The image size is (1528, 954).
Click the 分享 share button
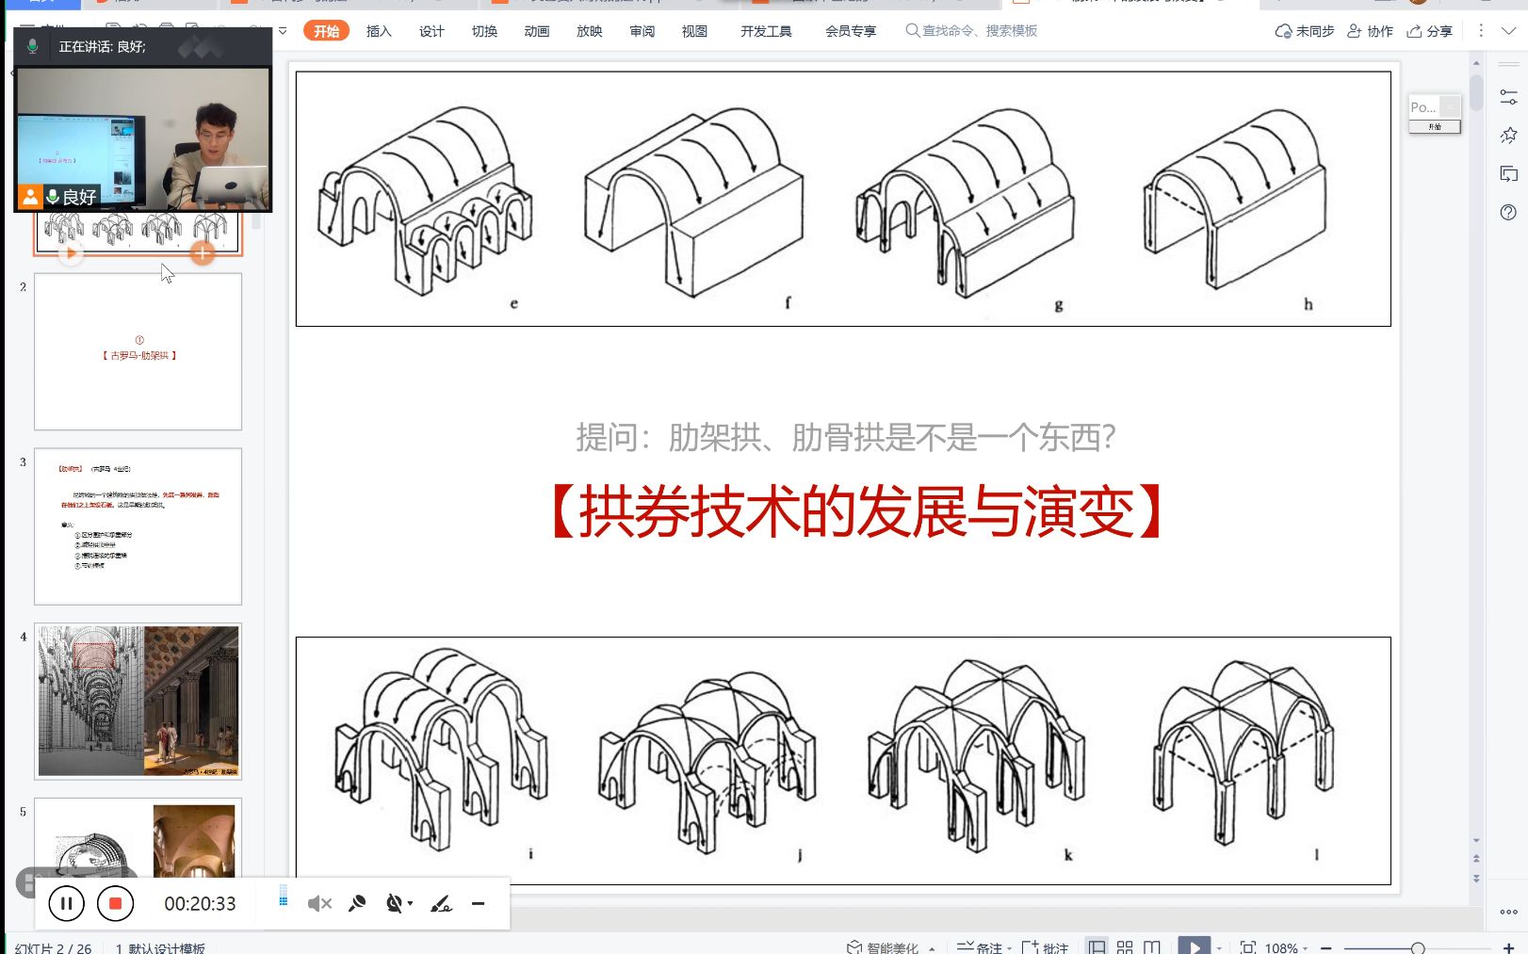point(1429,31)
